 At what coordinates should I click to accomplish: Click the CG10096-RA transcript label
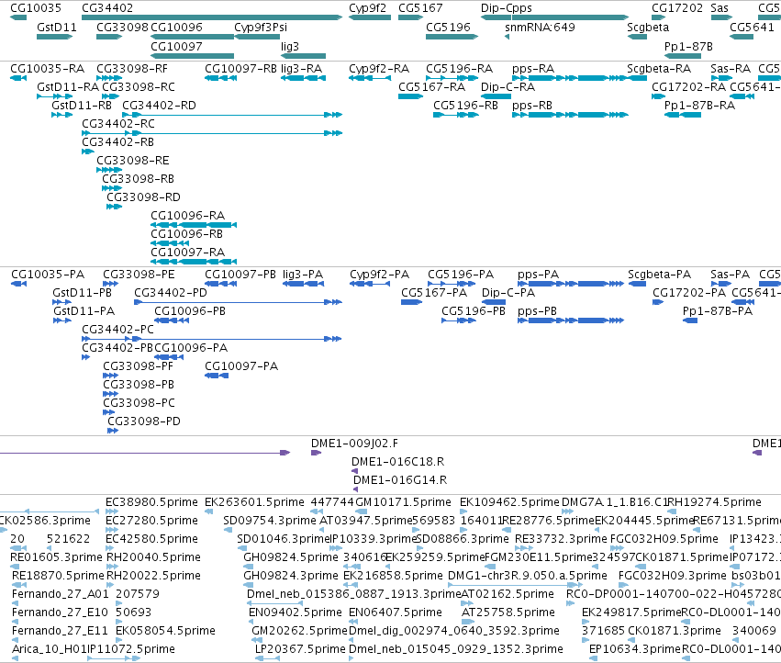pos(188,216)
